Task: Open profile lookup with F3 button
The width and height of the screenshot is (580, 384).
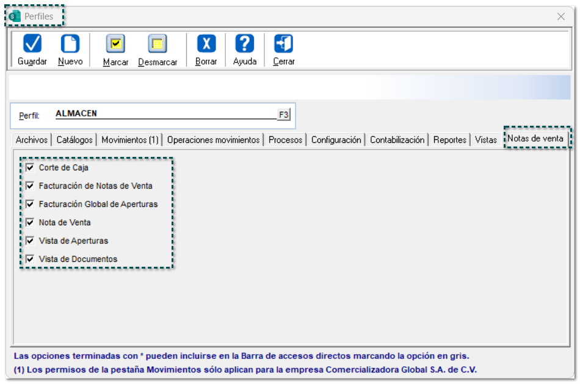Action: pyautogui.click(x=284, y=114)
